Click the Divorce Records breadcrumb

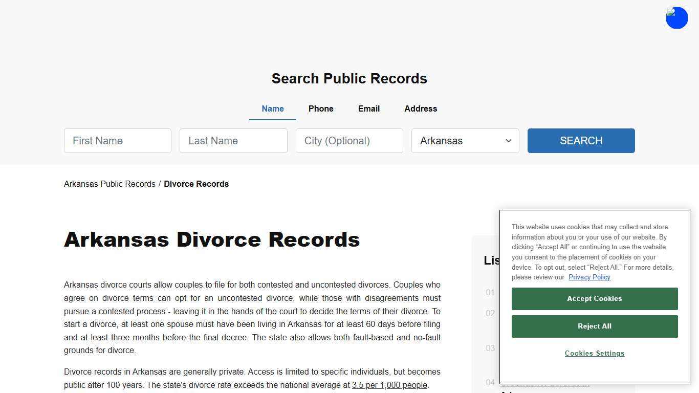196,184
